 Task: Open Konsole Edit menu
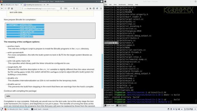pos(110,5)
